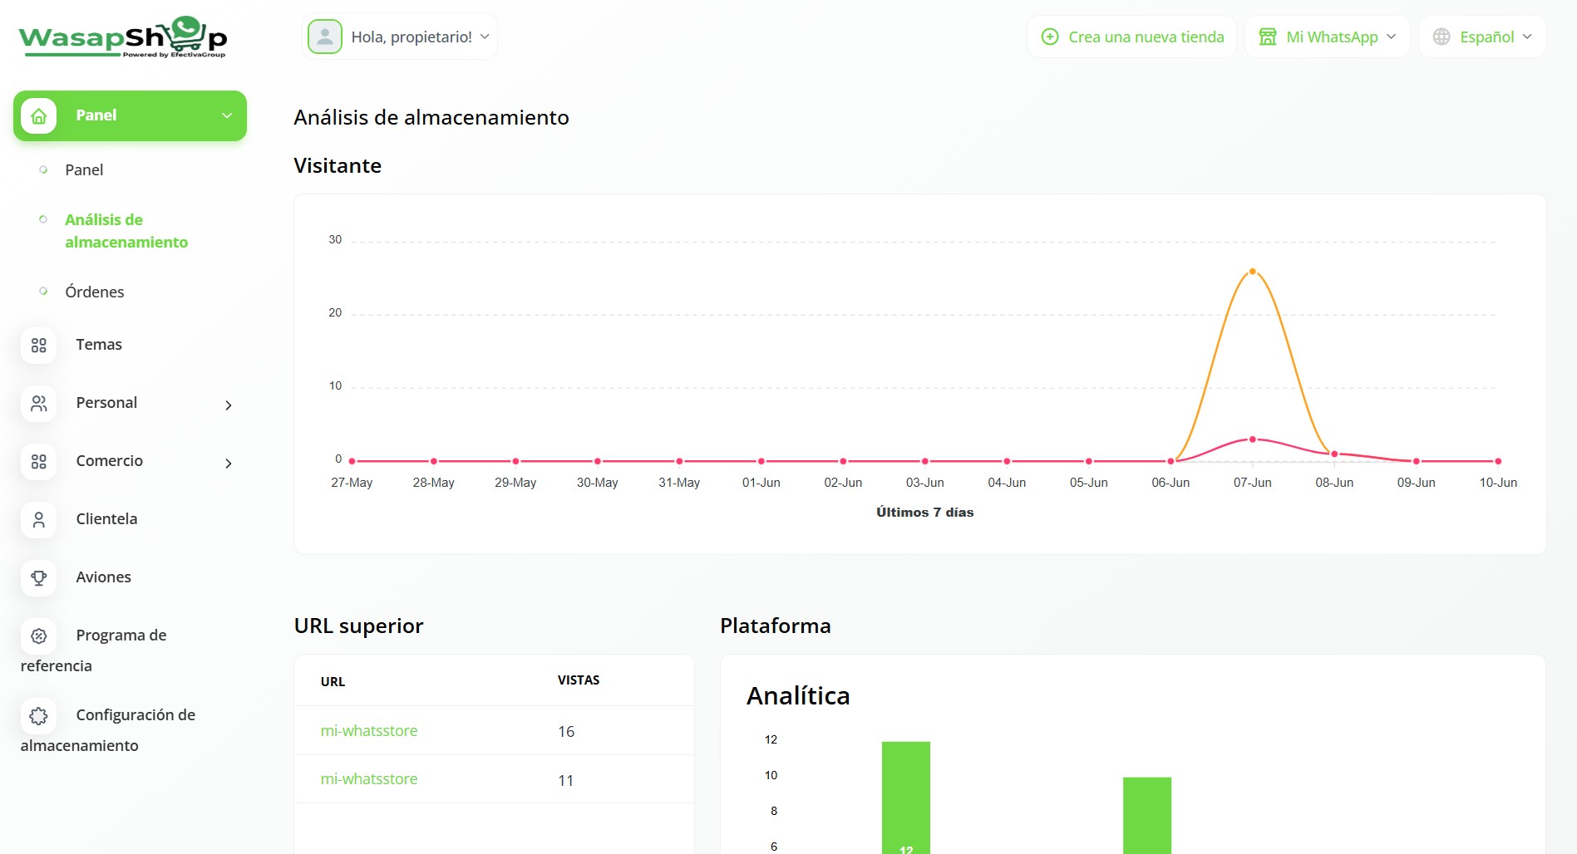The width and height of the screenshot is (1577, 854).
Task: Open the Hola, propietario profile menu
Action: tap(400, 37)
